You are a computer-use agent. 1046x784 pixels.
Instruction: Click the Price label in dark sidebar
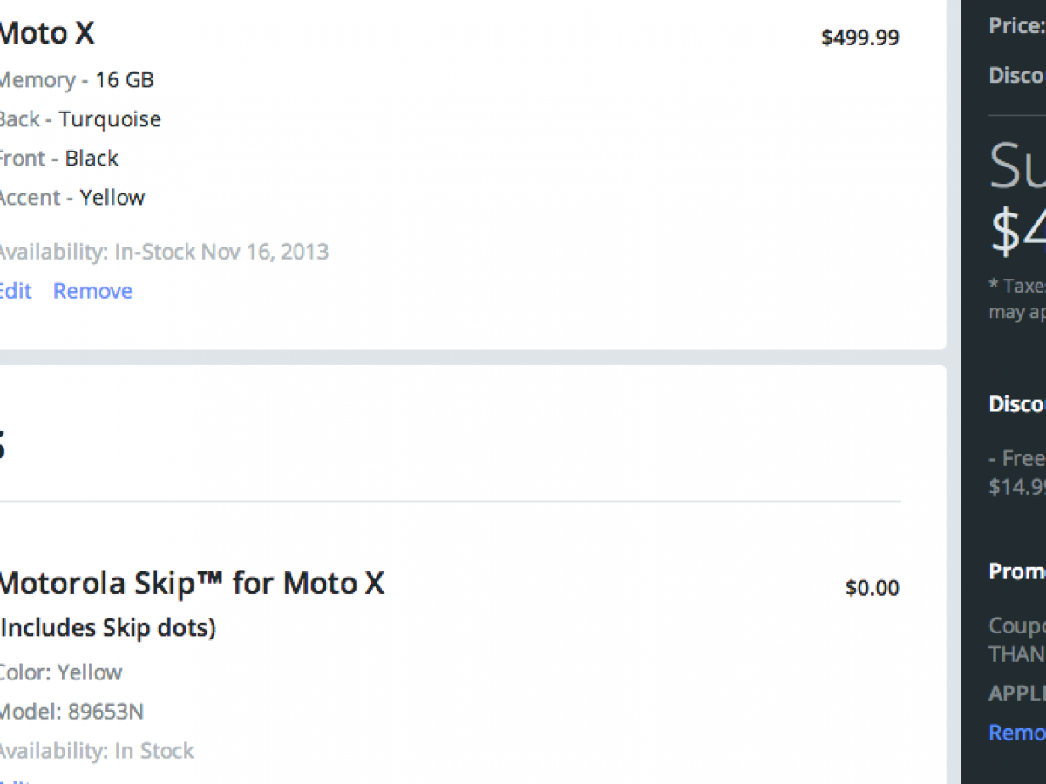point(1016,26)
